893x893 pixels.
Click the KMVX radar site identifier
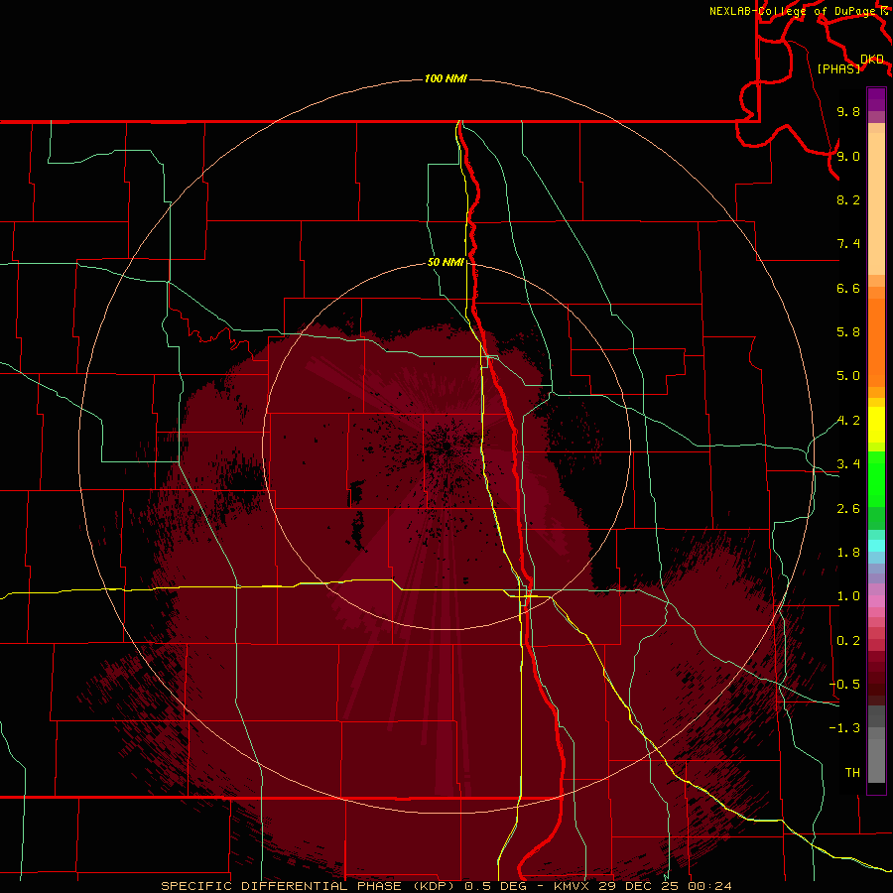573,886
